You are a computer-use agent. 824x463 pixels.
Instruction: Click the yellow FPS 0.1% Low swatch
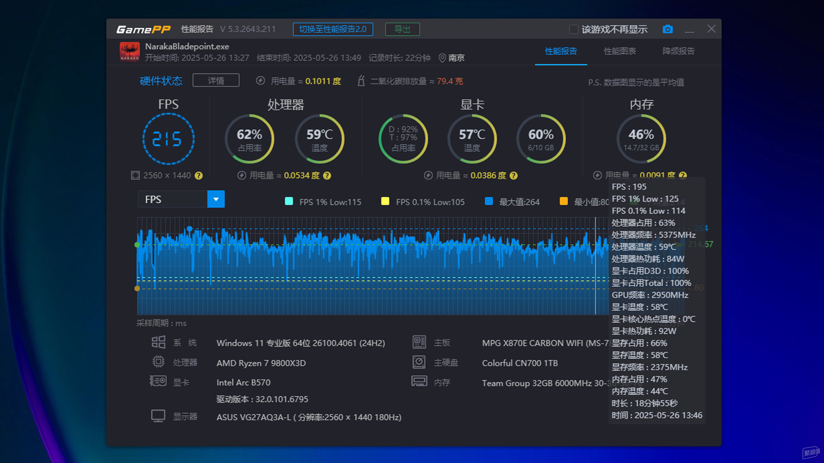(385, 201)
